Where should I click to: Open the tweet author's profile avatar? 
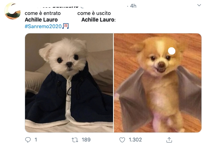[x=13, y=11]
